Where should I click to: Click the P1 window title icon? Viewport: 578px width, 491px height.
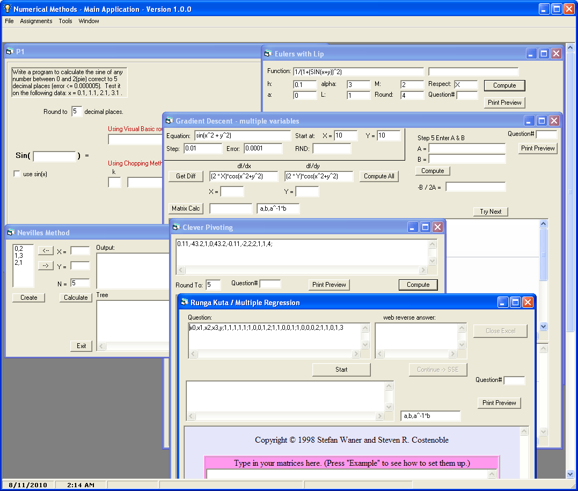click(9, 52)
